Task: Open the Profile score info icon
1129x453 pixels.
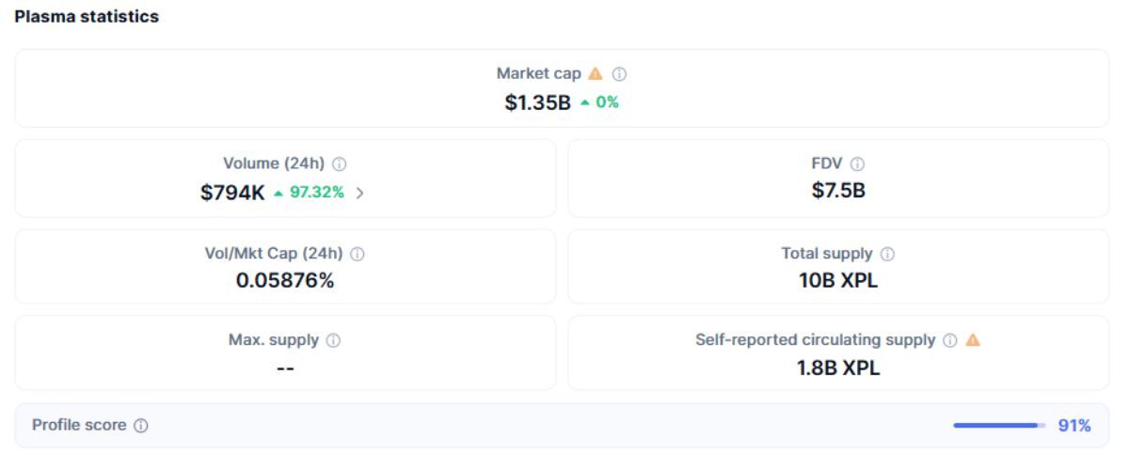Action: pyautogui.click(x=141, y=426)
